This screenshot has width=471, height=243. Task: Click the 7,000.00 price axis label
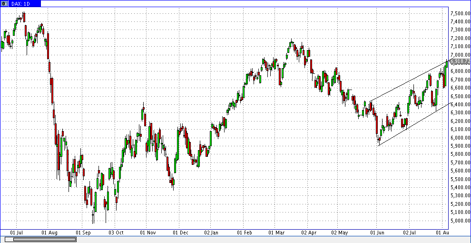coord(460,55)
